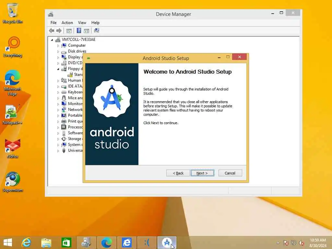Screen dimensions: 332x249
Task: Click the Properties pane icon right of Help icon
Action: point(86,31)
